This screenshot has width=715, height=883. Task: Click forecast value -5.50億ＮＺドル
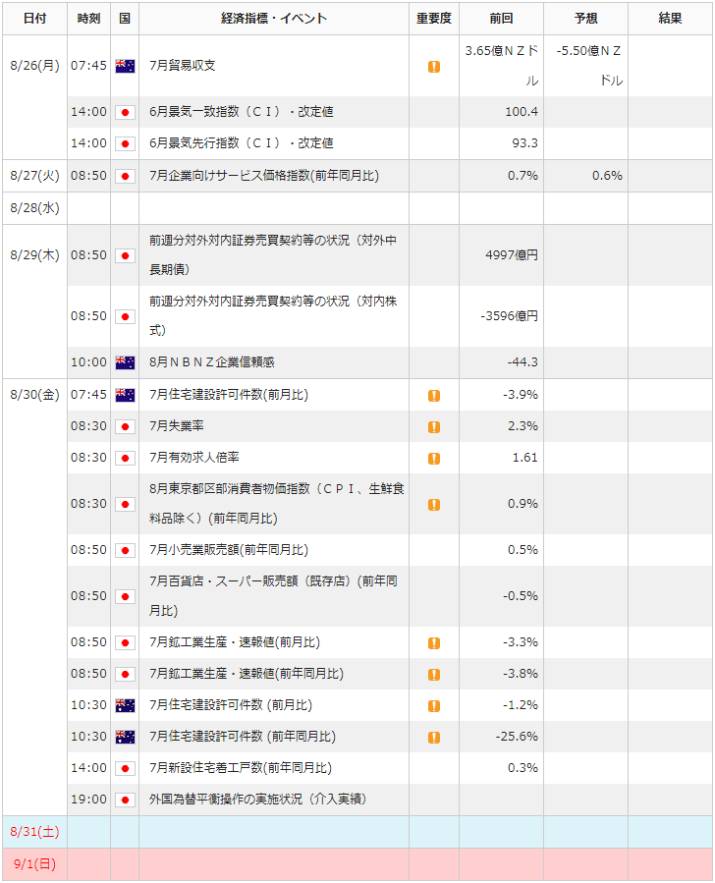coord(589,66)
